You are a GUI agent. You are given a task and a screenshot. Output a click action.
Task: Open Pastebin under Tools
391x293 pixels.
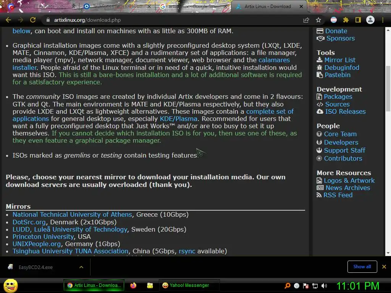(x=338, y=75)
